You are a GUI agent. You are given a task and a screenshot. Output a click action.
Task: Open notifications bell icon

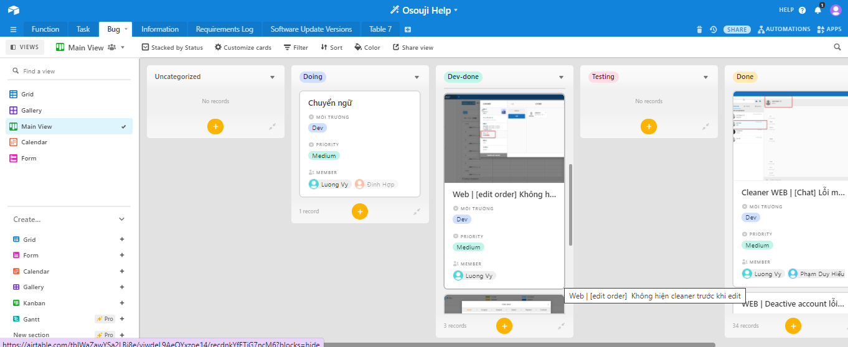[x=818, y=10]
